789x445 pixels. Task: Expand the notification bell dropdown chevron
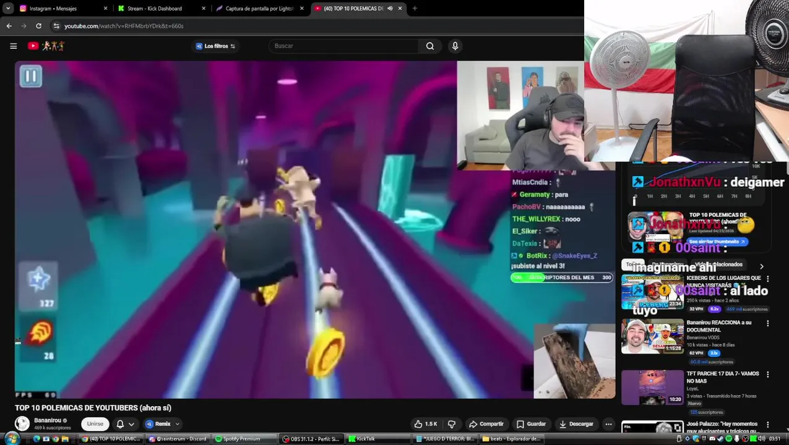point(131,424)
